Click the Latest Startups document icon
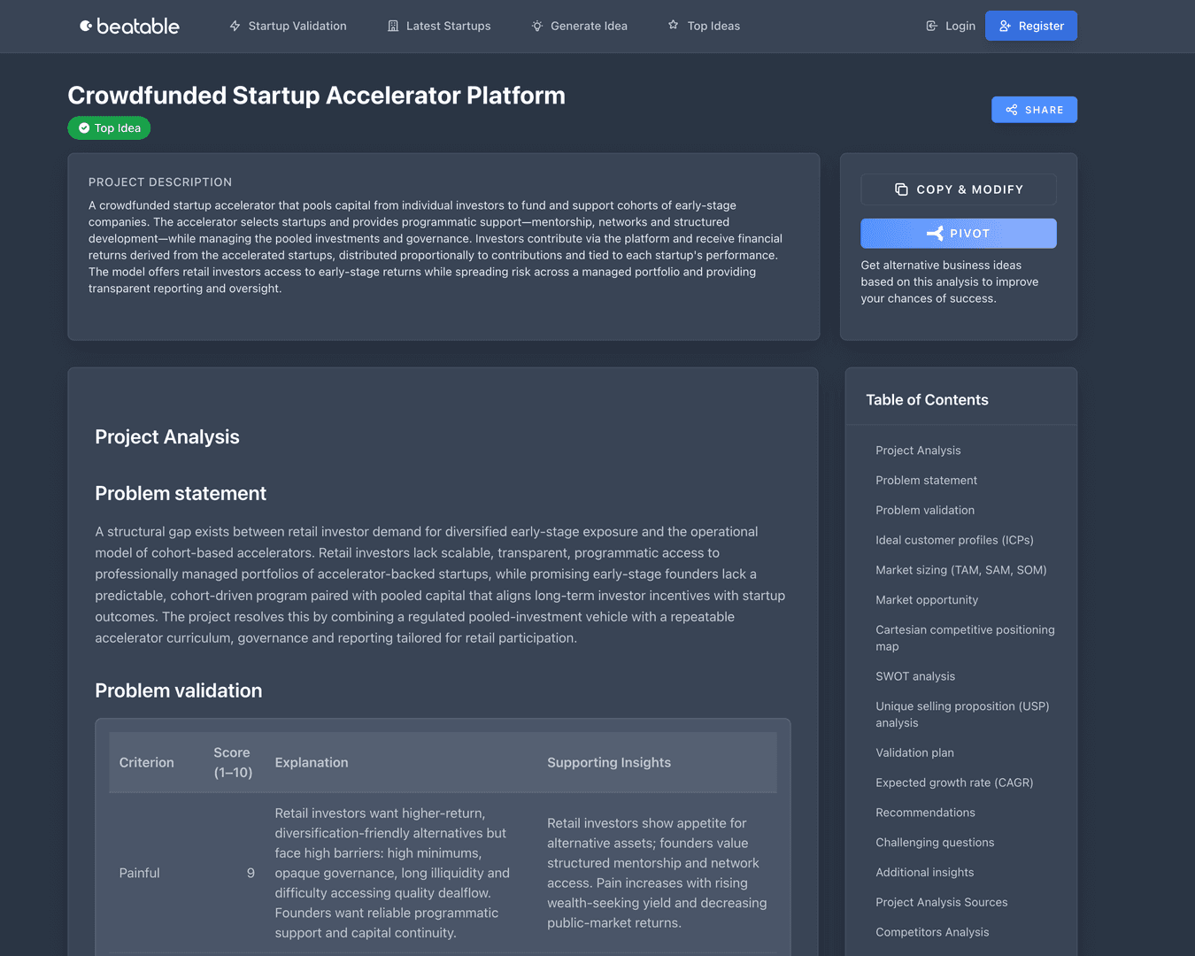Image resolution: width=1195 pixels, height=956 pixels. click(x=393, y=26)
